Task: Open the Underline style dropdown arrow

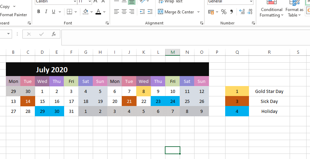Action: pos(60,12)
